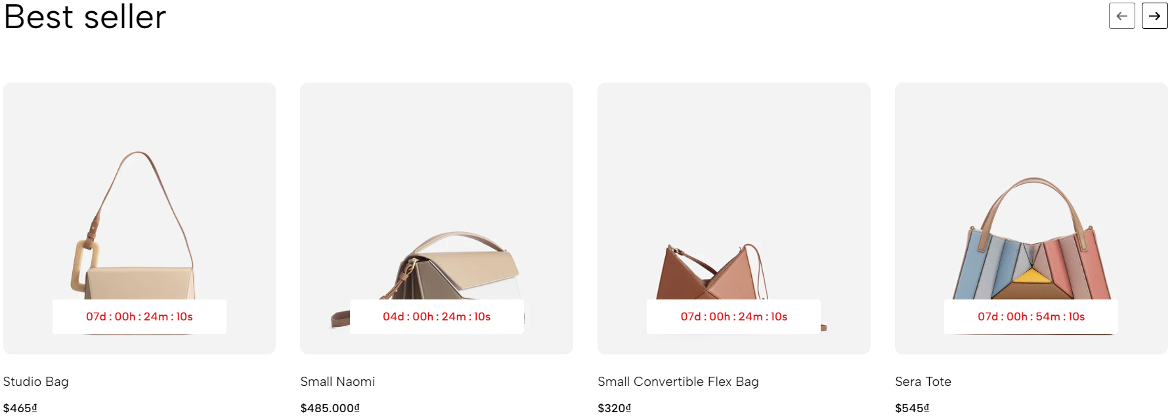Click the 54m countdown on Sera Tote
The image size is (1172, 420).
(1031, 317)
